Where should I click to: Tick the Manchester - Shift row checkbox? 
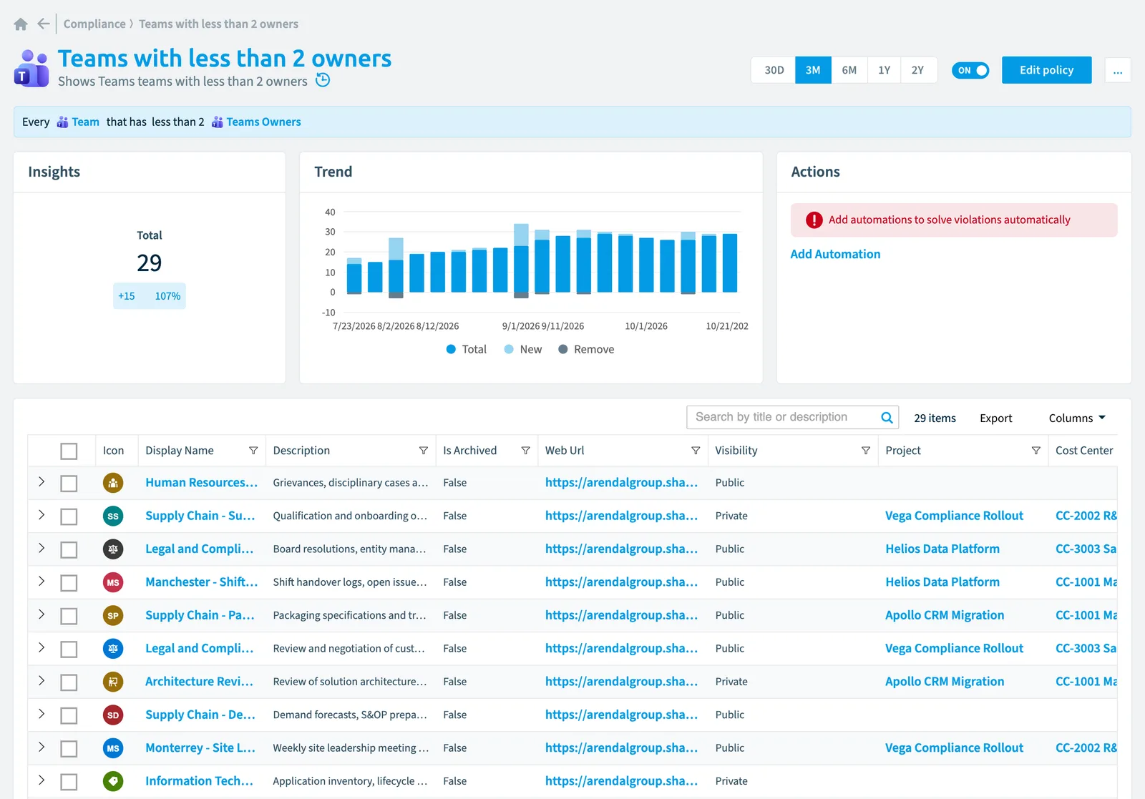point(69,584)
